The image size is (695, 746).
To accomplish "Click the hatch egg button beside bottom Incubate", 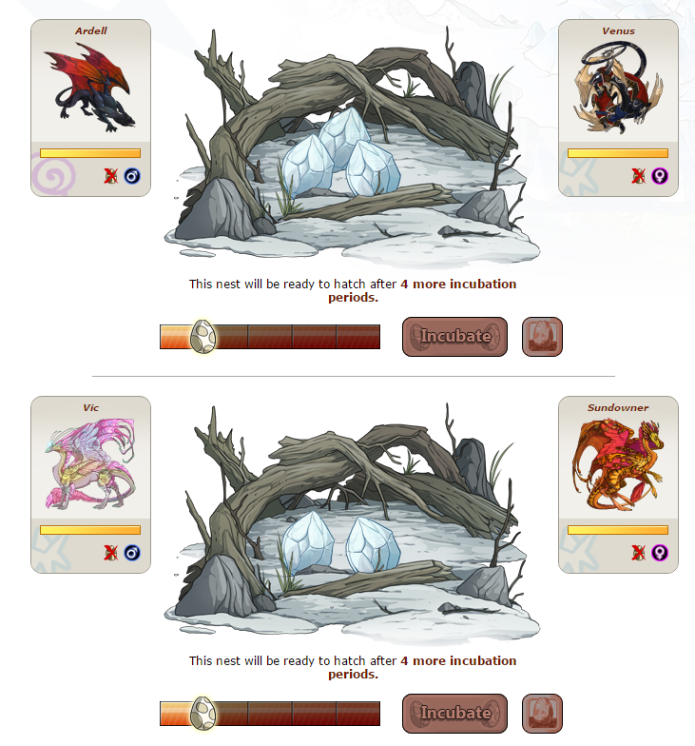I will click(542, 714).
